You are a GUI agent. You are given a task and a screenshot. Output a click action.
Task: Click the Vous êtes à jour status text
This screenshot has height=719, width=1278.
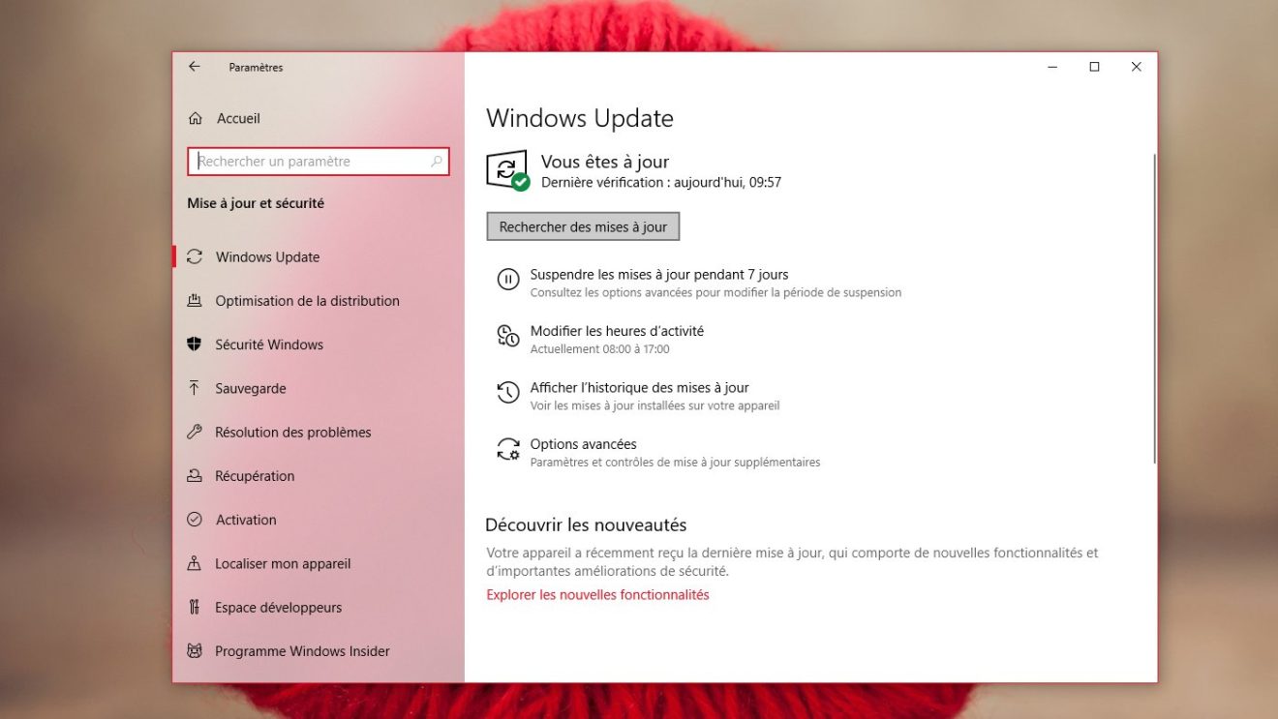(x=605, y=162)
